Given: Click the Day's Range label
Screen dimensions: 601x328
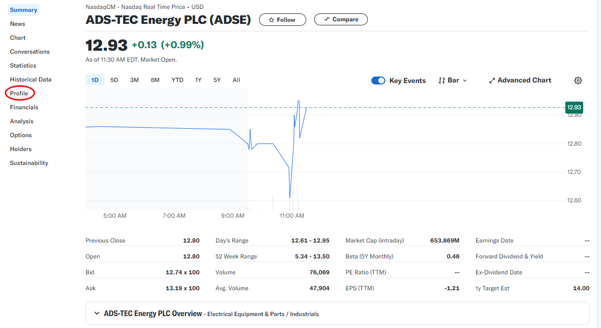Looking at the screenshot, I should click(x=232, y=241).
